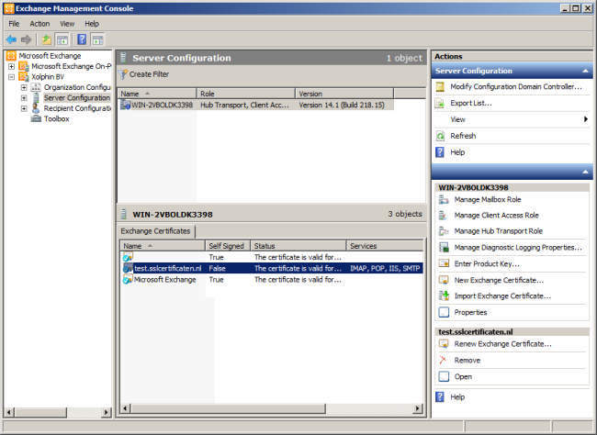Image resolution: width=597 pixels, height=435 pixels.
Task: Sort certificates by Self Signed column
Action: [x=228, y=246]
